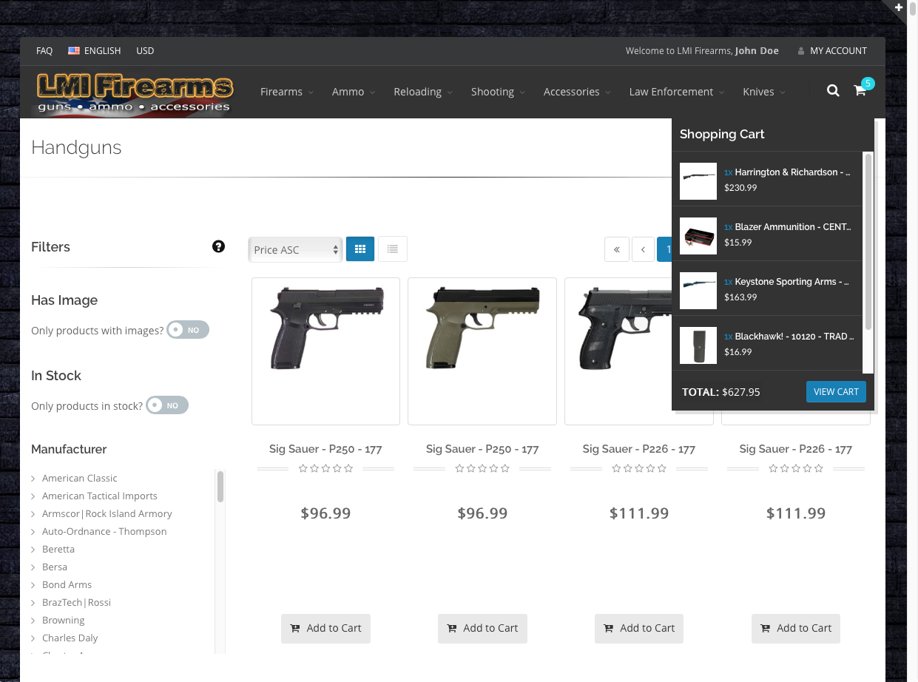Add the $96.99 Sig Sauer P250 to cart

(x=325, y=628)
